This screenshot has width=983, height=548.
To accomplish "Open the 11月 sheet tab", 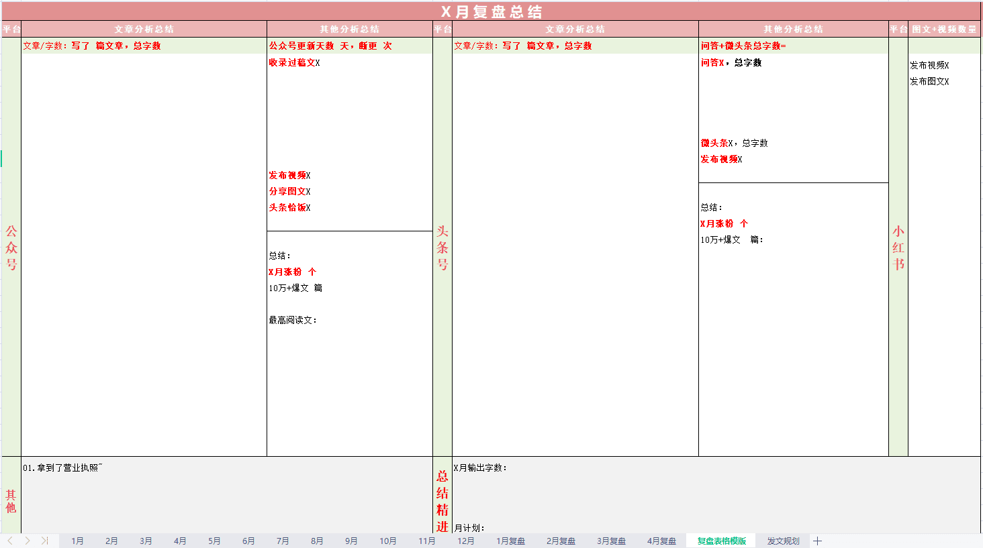I will tap(427, 541).
